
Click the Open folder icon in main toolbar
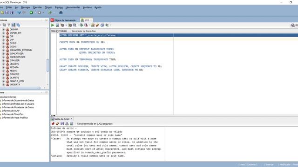2,13
